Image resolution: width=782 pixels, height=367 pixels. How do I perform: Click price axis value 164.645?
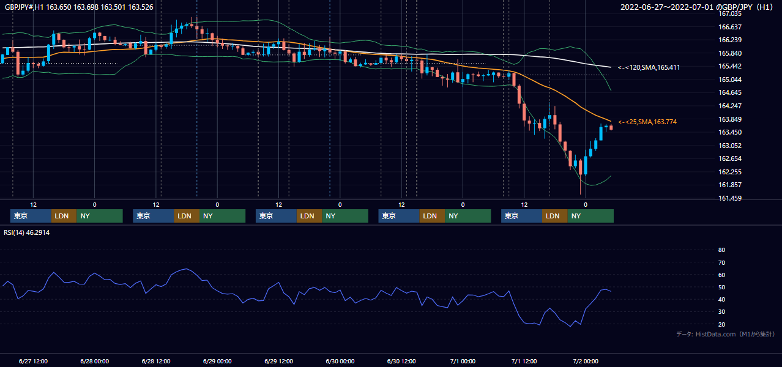(730, 93)
